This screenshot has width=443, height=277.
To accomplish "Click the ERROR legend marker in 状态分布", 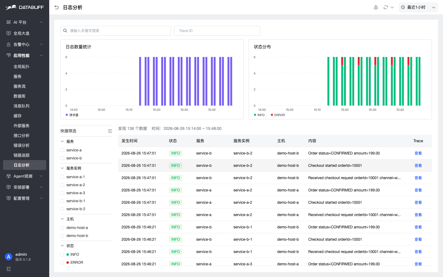I will click(272, 115).
